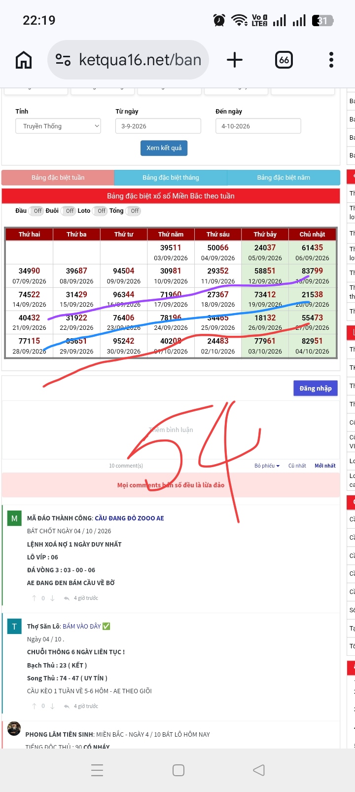Open browser three-dot menu

pyautogui.click(x=331, y=60)
